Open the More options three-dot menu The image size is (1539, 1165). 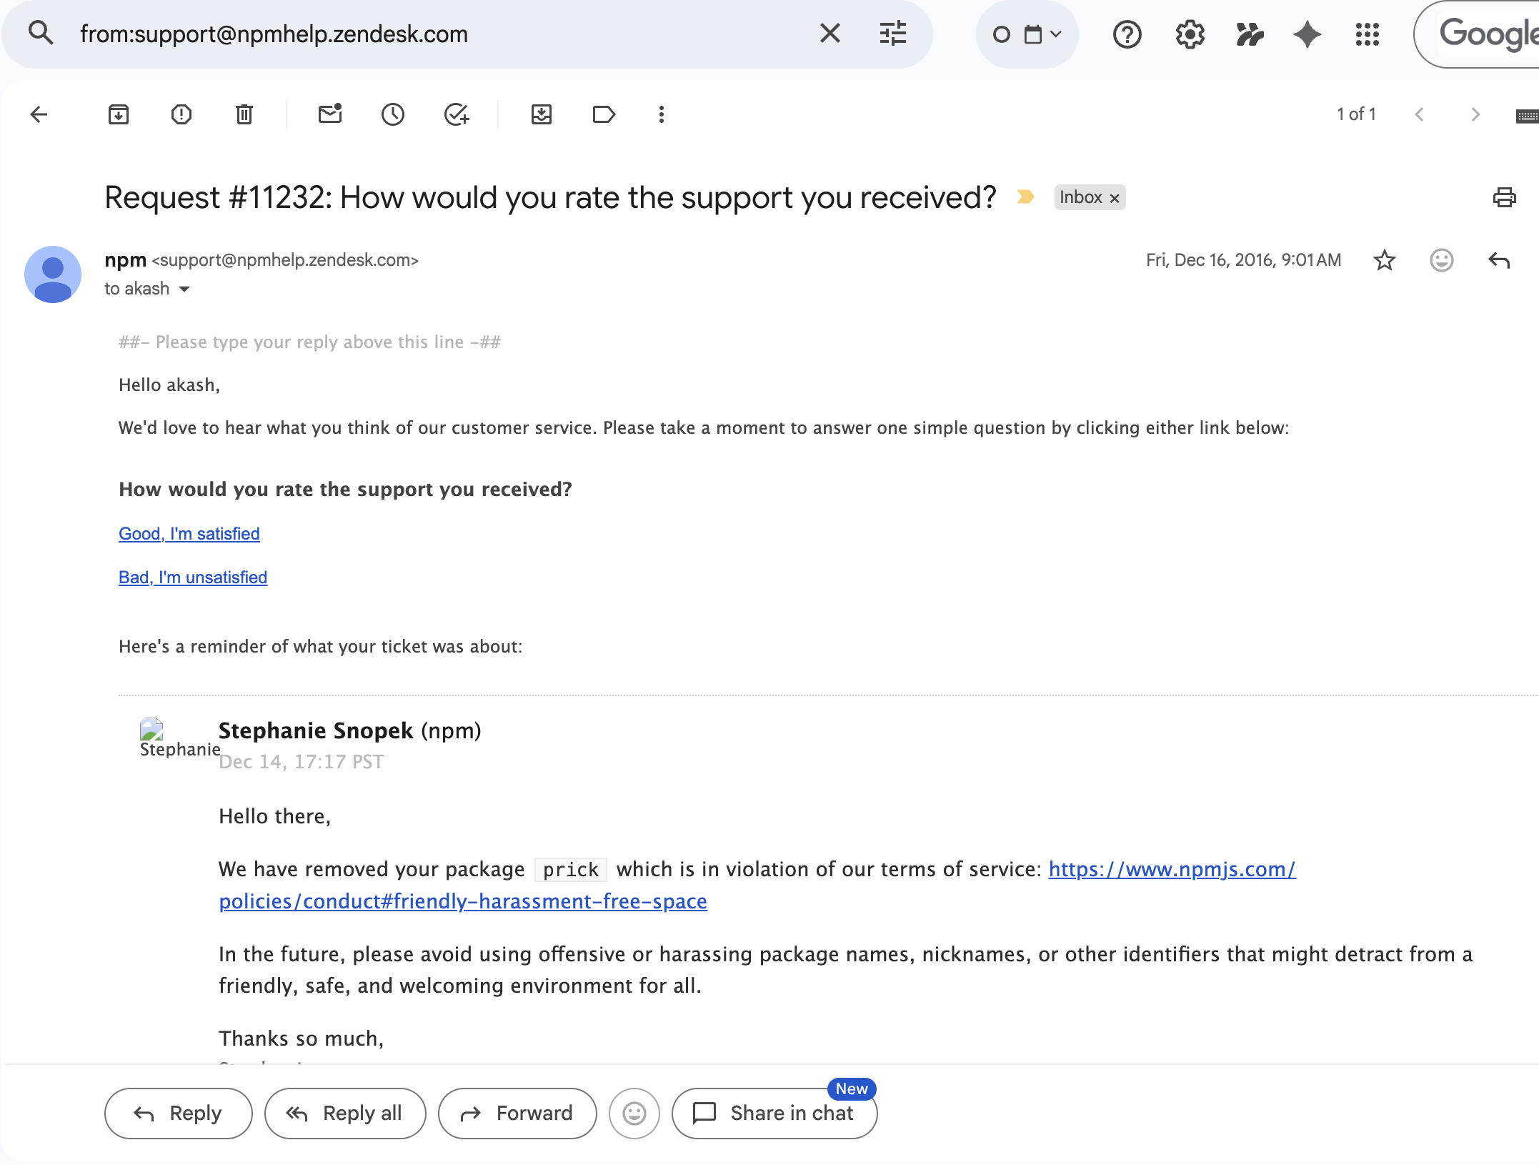tap(662, 114)
